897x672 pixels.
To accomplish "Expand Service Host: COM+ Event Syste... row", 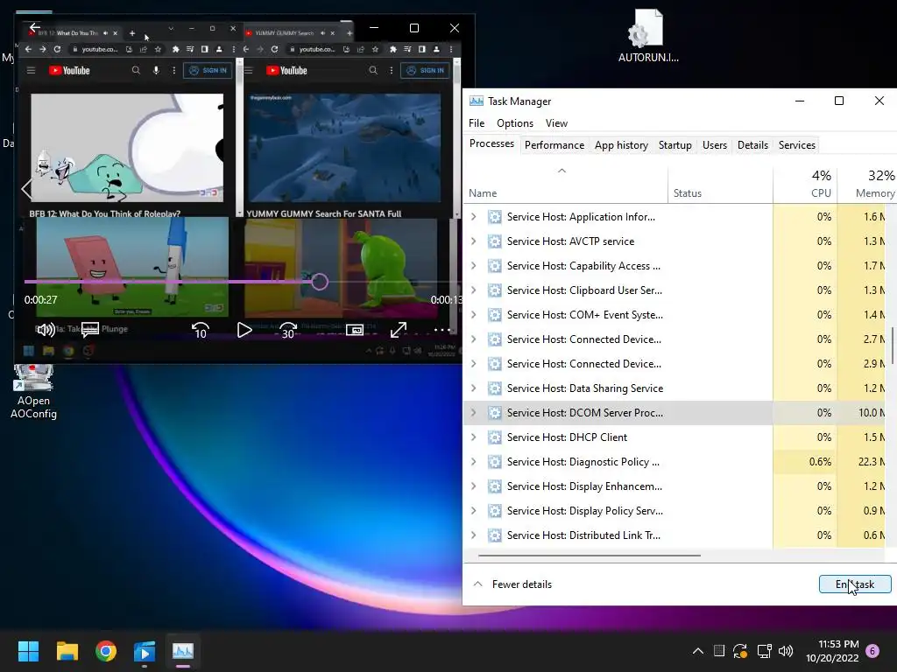I will point(474,315).
